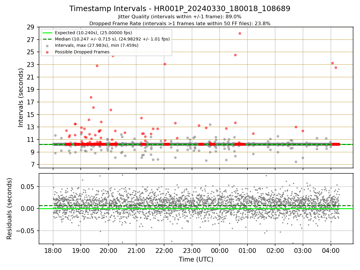Image resolution: width=360 pixels, height=270 pixels.
Task: Click legend text 'Possible Dropped Frames'
Action: click(x=82, y=52)
